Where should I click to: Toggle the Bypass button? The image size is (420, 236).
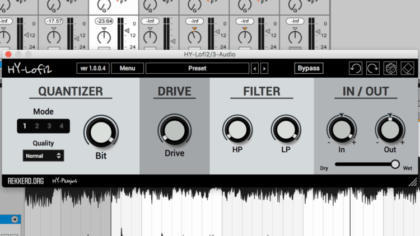(309, 68)
